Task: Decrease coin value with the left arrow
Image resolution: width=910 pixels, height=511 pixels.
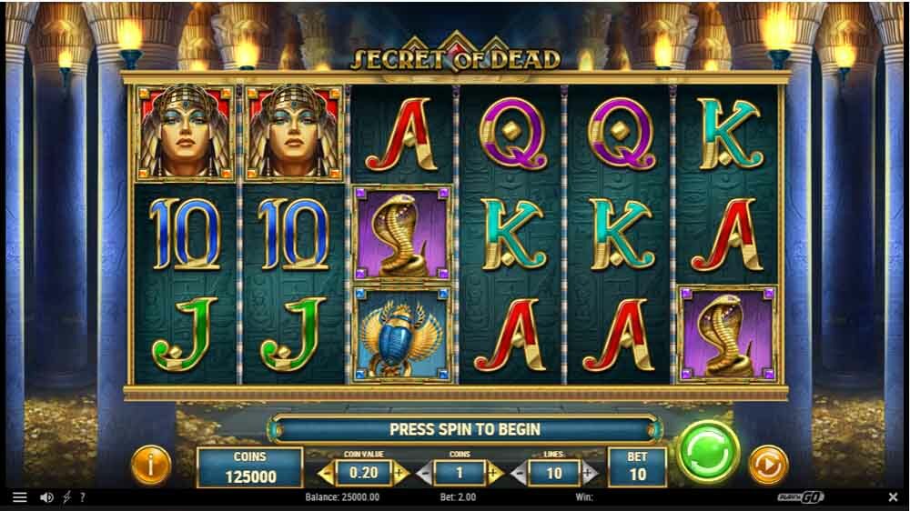Action: (x=326, y=474)
